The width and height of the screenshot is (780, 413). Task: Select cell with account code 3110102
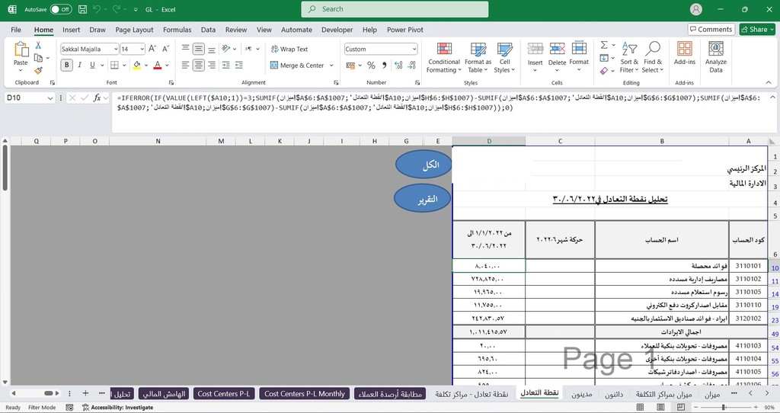point(748,279)
